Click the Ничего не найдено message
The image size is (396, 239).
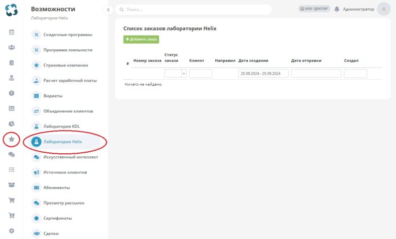[x=144, y=84]
